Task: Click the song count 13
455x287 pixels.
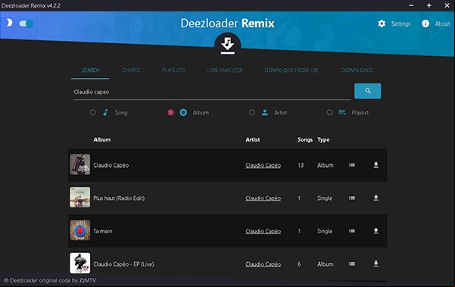Action: pyautogui.click(x=301, y=165)
